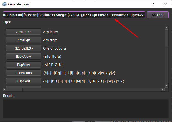Add the ELowVow token
172x122 pixels.
(24, 56)
